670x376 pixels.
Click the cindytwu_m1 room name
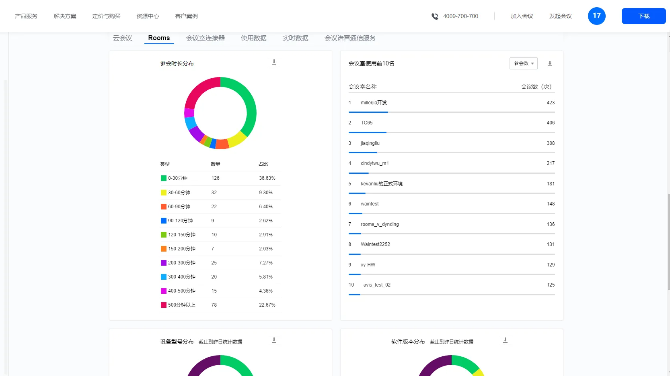click(374, 163)
